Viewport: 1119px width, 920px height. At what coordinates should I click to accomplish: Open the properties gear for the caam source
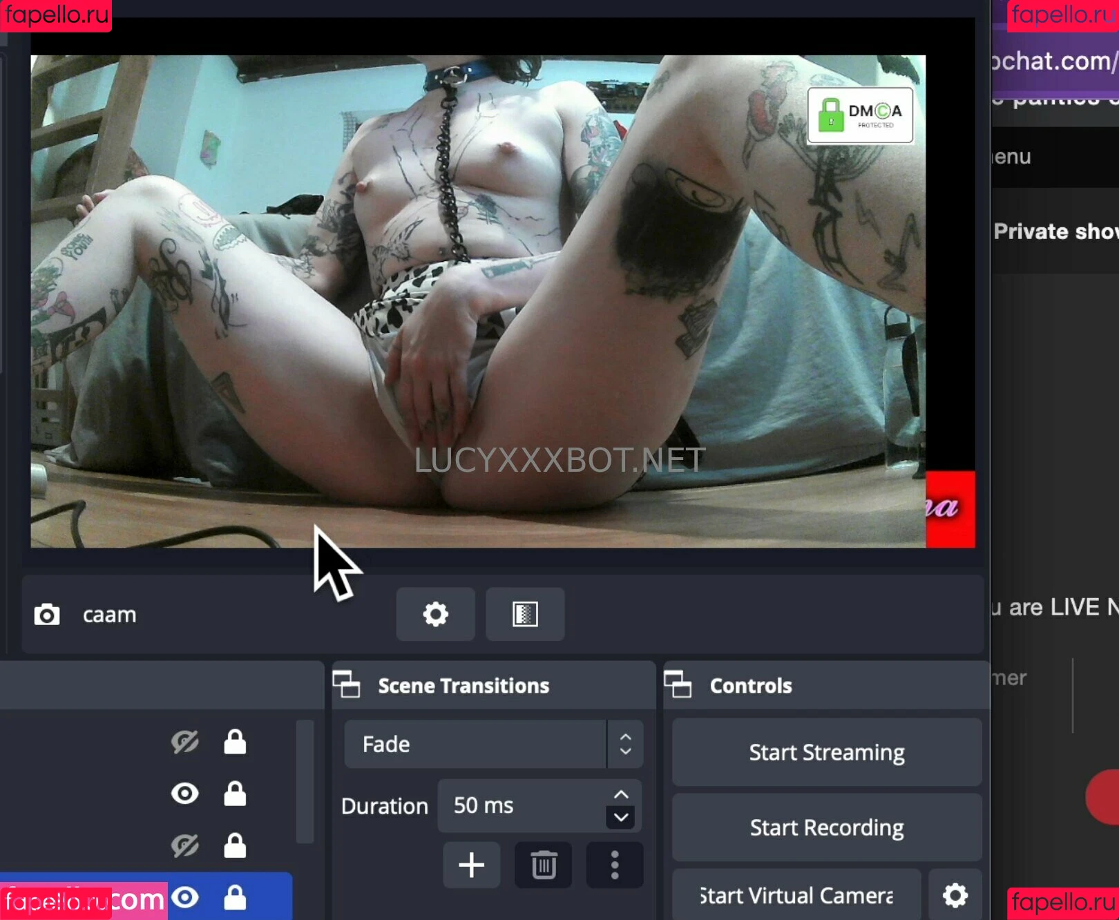point(434,614)
